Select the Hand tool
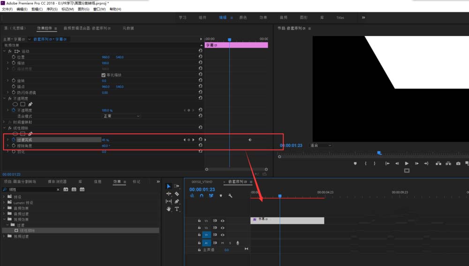The width and height of the screenshot is (469, 266). tap(169, 209)
